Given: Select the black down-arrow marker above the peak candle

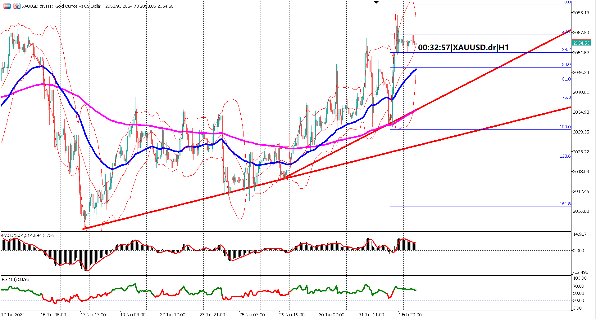Looking at the screenshot, I should coord(376,2).
